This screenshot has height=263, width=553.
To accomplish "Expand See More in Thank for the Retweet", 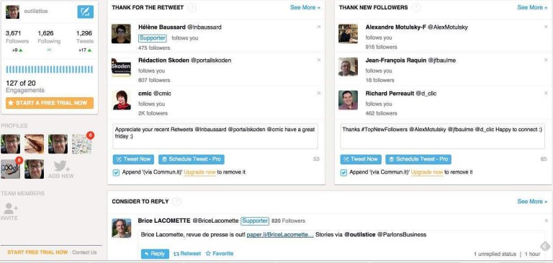I will (305, 7).
